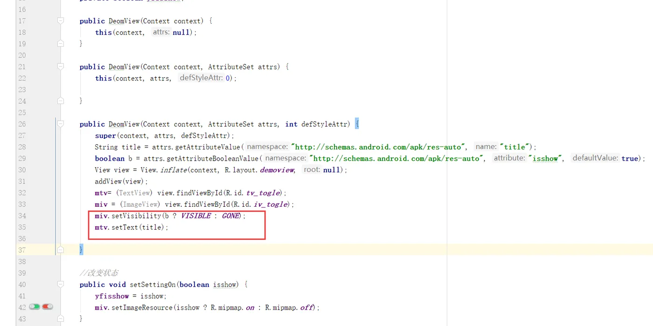This screenshot has width=653, height=326.
Task: Click 'super(context, attrs, defStyleAttr);' statement
Action: 165,136
